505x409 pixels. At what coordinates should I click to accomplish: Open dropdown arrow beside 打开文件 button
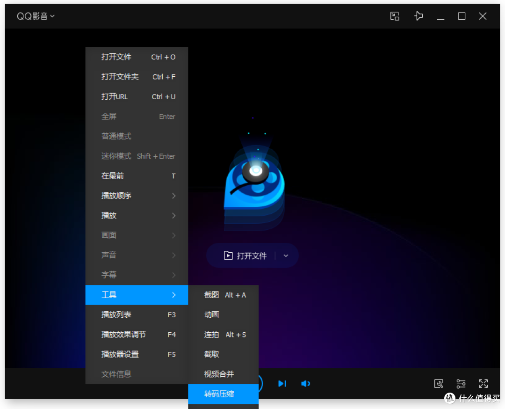pos(286,256)
